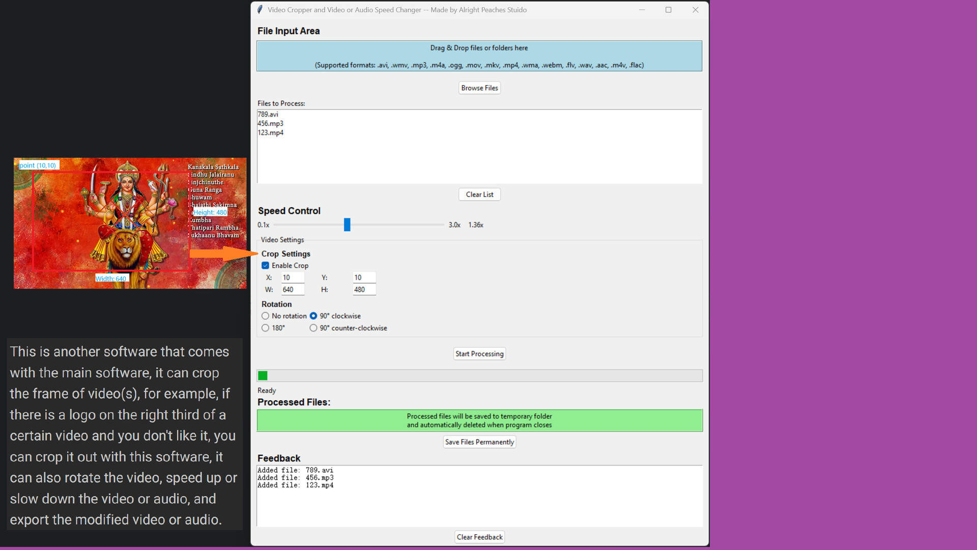This screenshot has width=977, height=550.
Task: Click the crop preview thumbnail image
Action: click(130, 223)
